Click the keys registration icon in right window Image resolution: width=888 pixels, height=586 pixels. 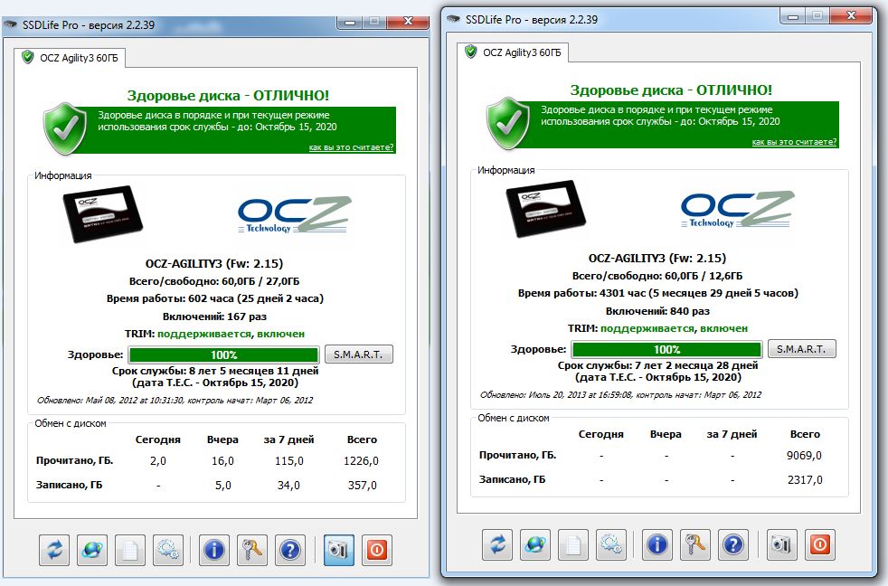point(694,544)
